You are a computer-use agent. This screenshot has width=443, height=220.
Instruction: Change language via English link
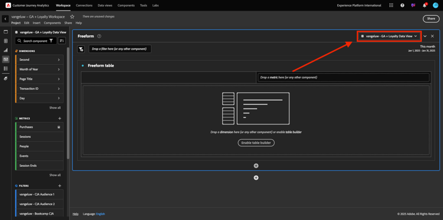coord(100,214)
